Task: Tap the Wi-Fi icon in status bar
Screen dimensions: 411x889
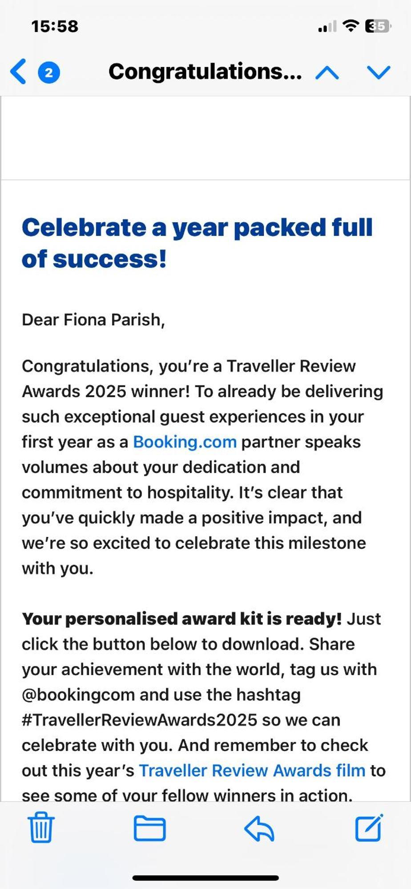Action: click(x=351, y=26)
